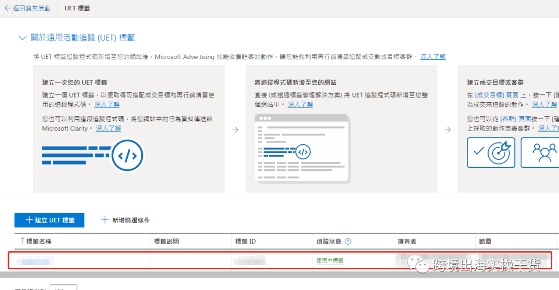Open 深入了解 link about Microsoft Clarity
Image resolution: width=559 pixels, height=290 pixels.
(108, 128)
